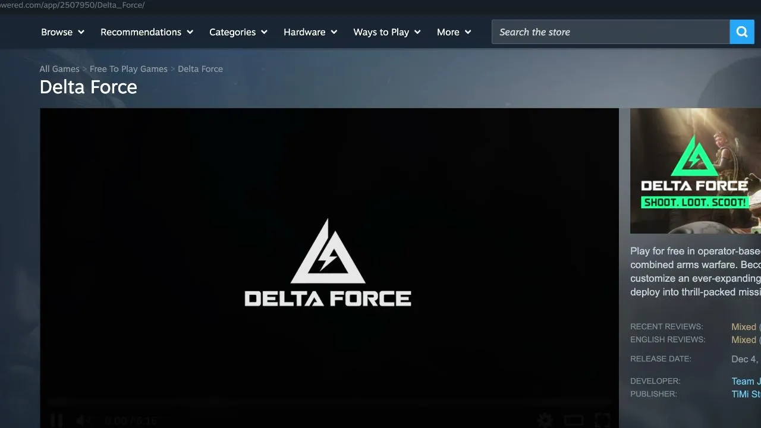The image size is (761, 428).
Task: Click the ENGLISH REVIEWS label
Action: [668, 340]
